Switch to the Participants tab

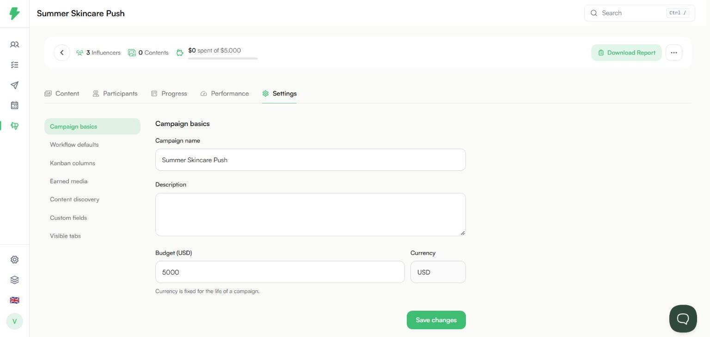[x=115, y=93]
